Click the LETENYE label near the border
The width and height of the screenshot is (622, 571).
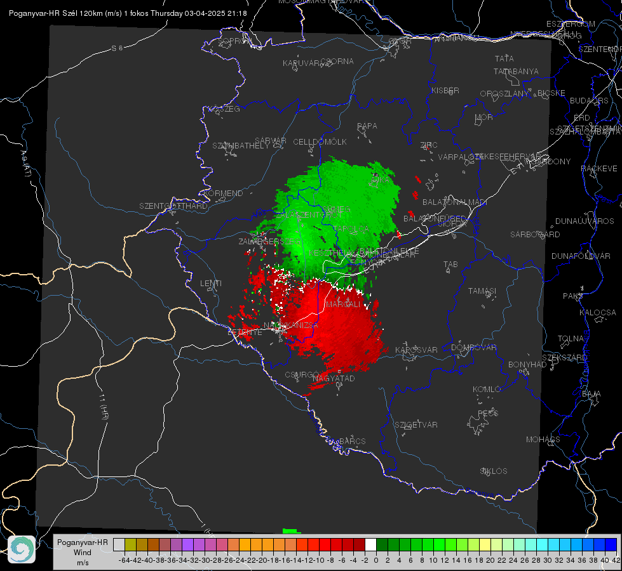click(x=245, y=332)
